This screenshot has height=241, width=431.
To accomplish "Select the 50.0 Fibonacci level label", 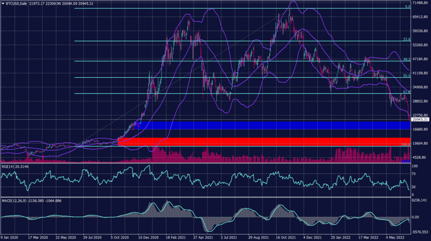I will [406, 76].
